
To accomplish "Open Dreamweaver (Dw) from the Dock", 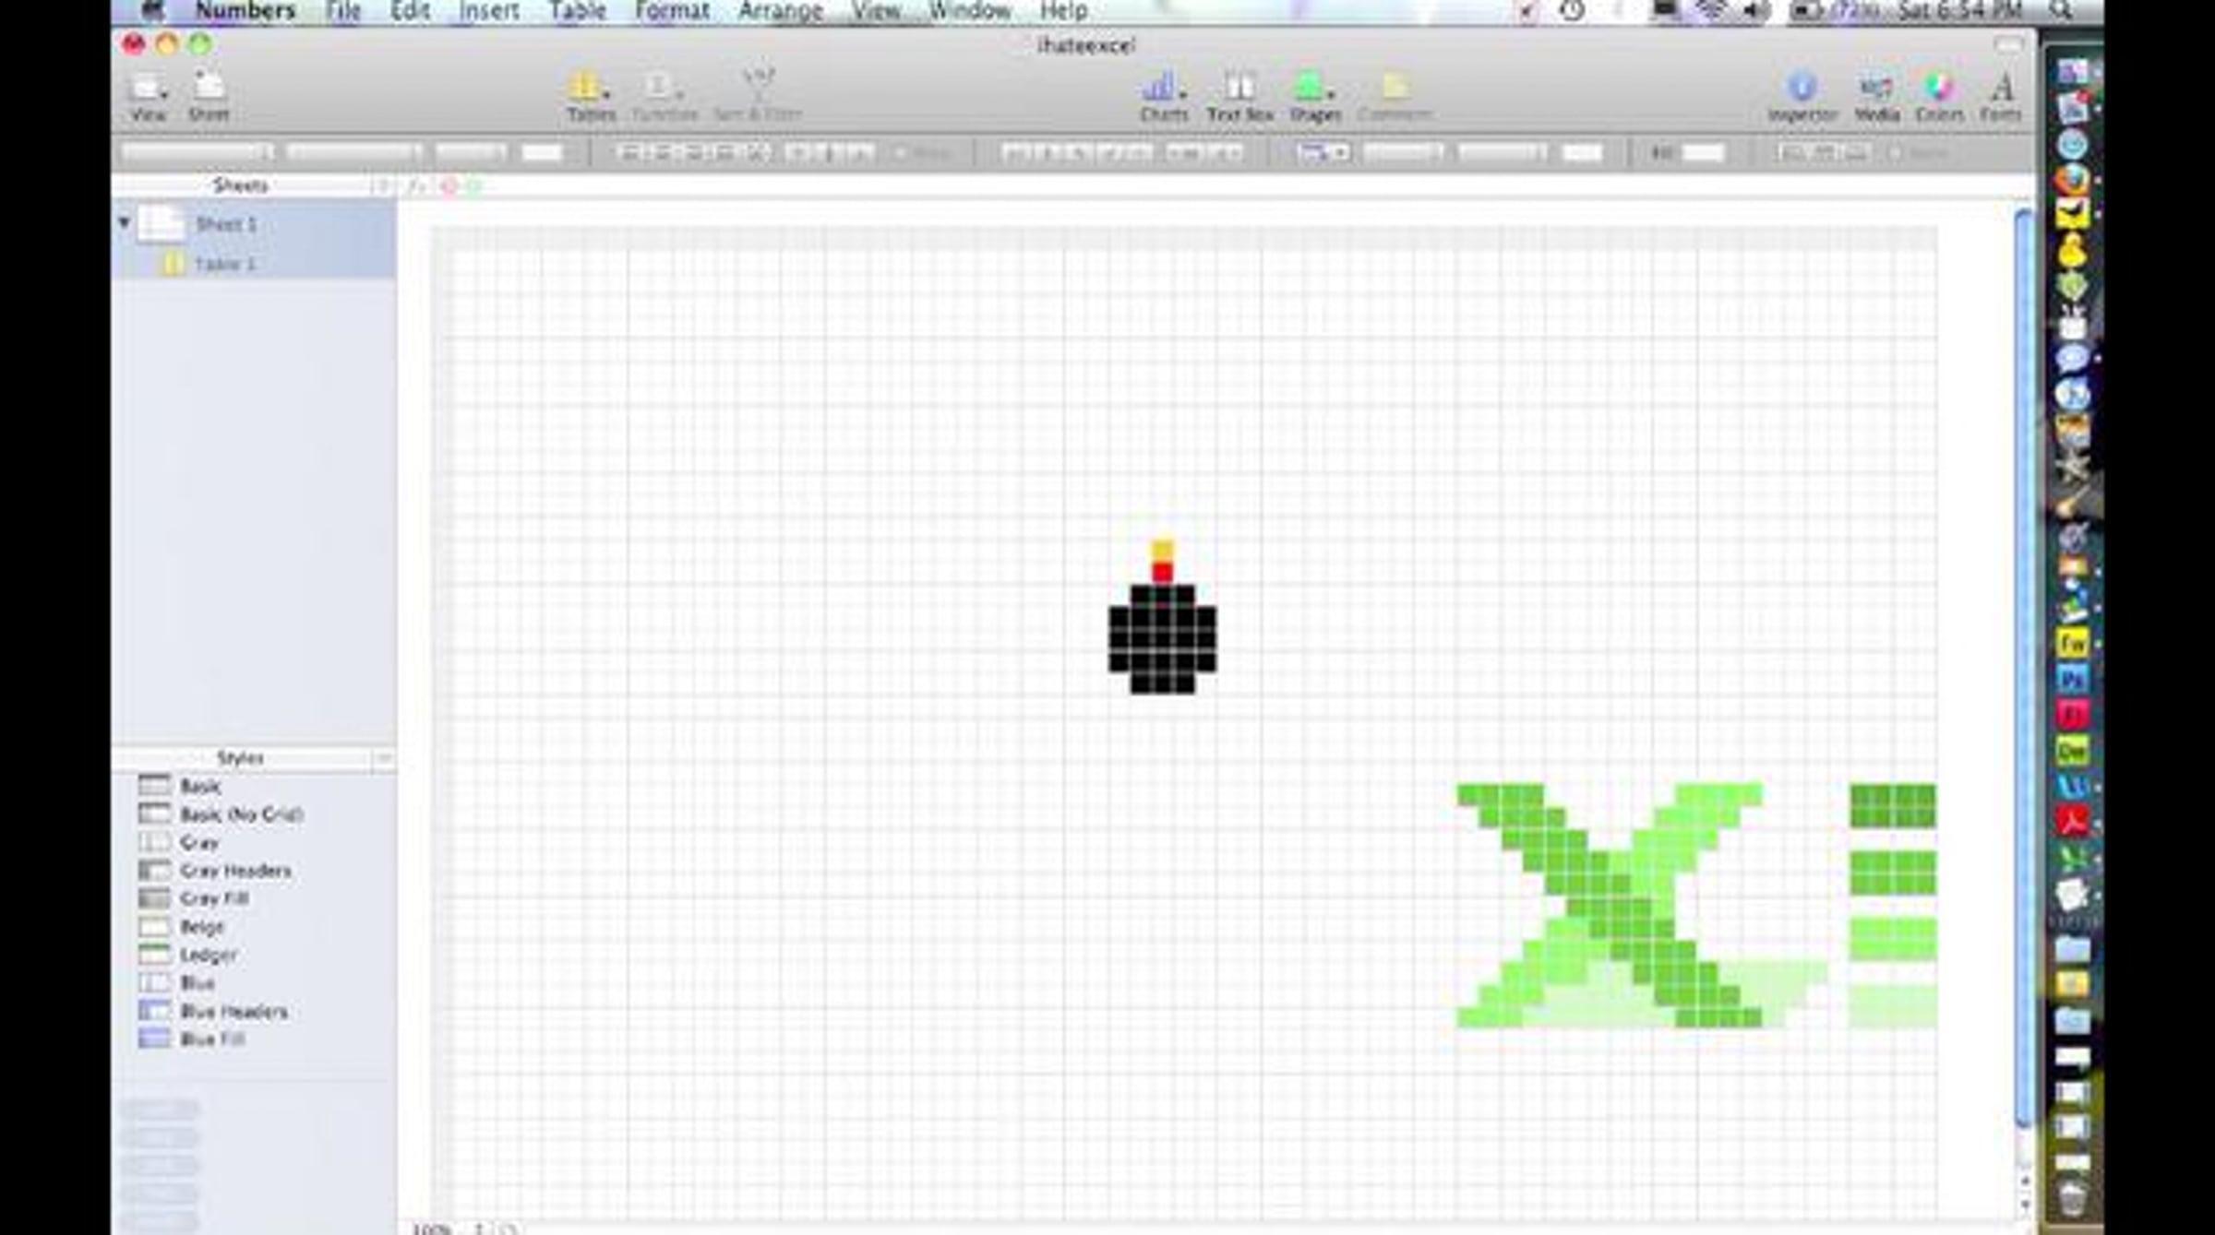I will pos(2072,751).
